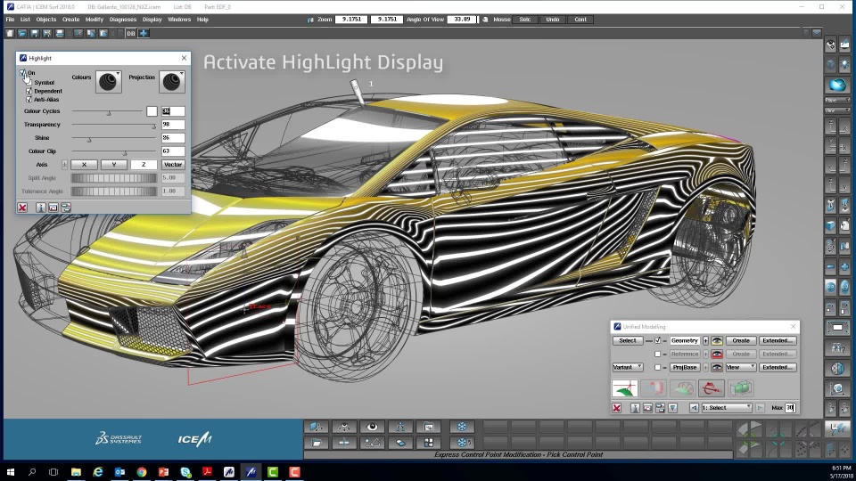The image size is (856, 481).
Task: Click the info icon in Highlight dialog
Action: point(40,208)
